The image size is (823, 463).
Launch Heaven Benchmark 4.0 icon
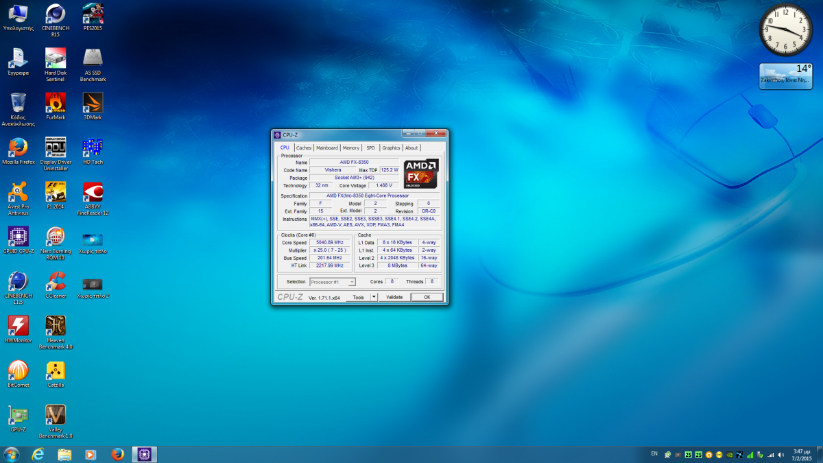tap(56, 333)
